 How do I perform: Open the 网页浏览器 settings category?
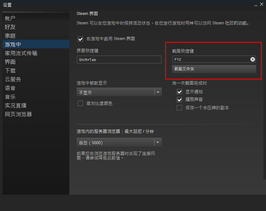click(x=36, y=114)
